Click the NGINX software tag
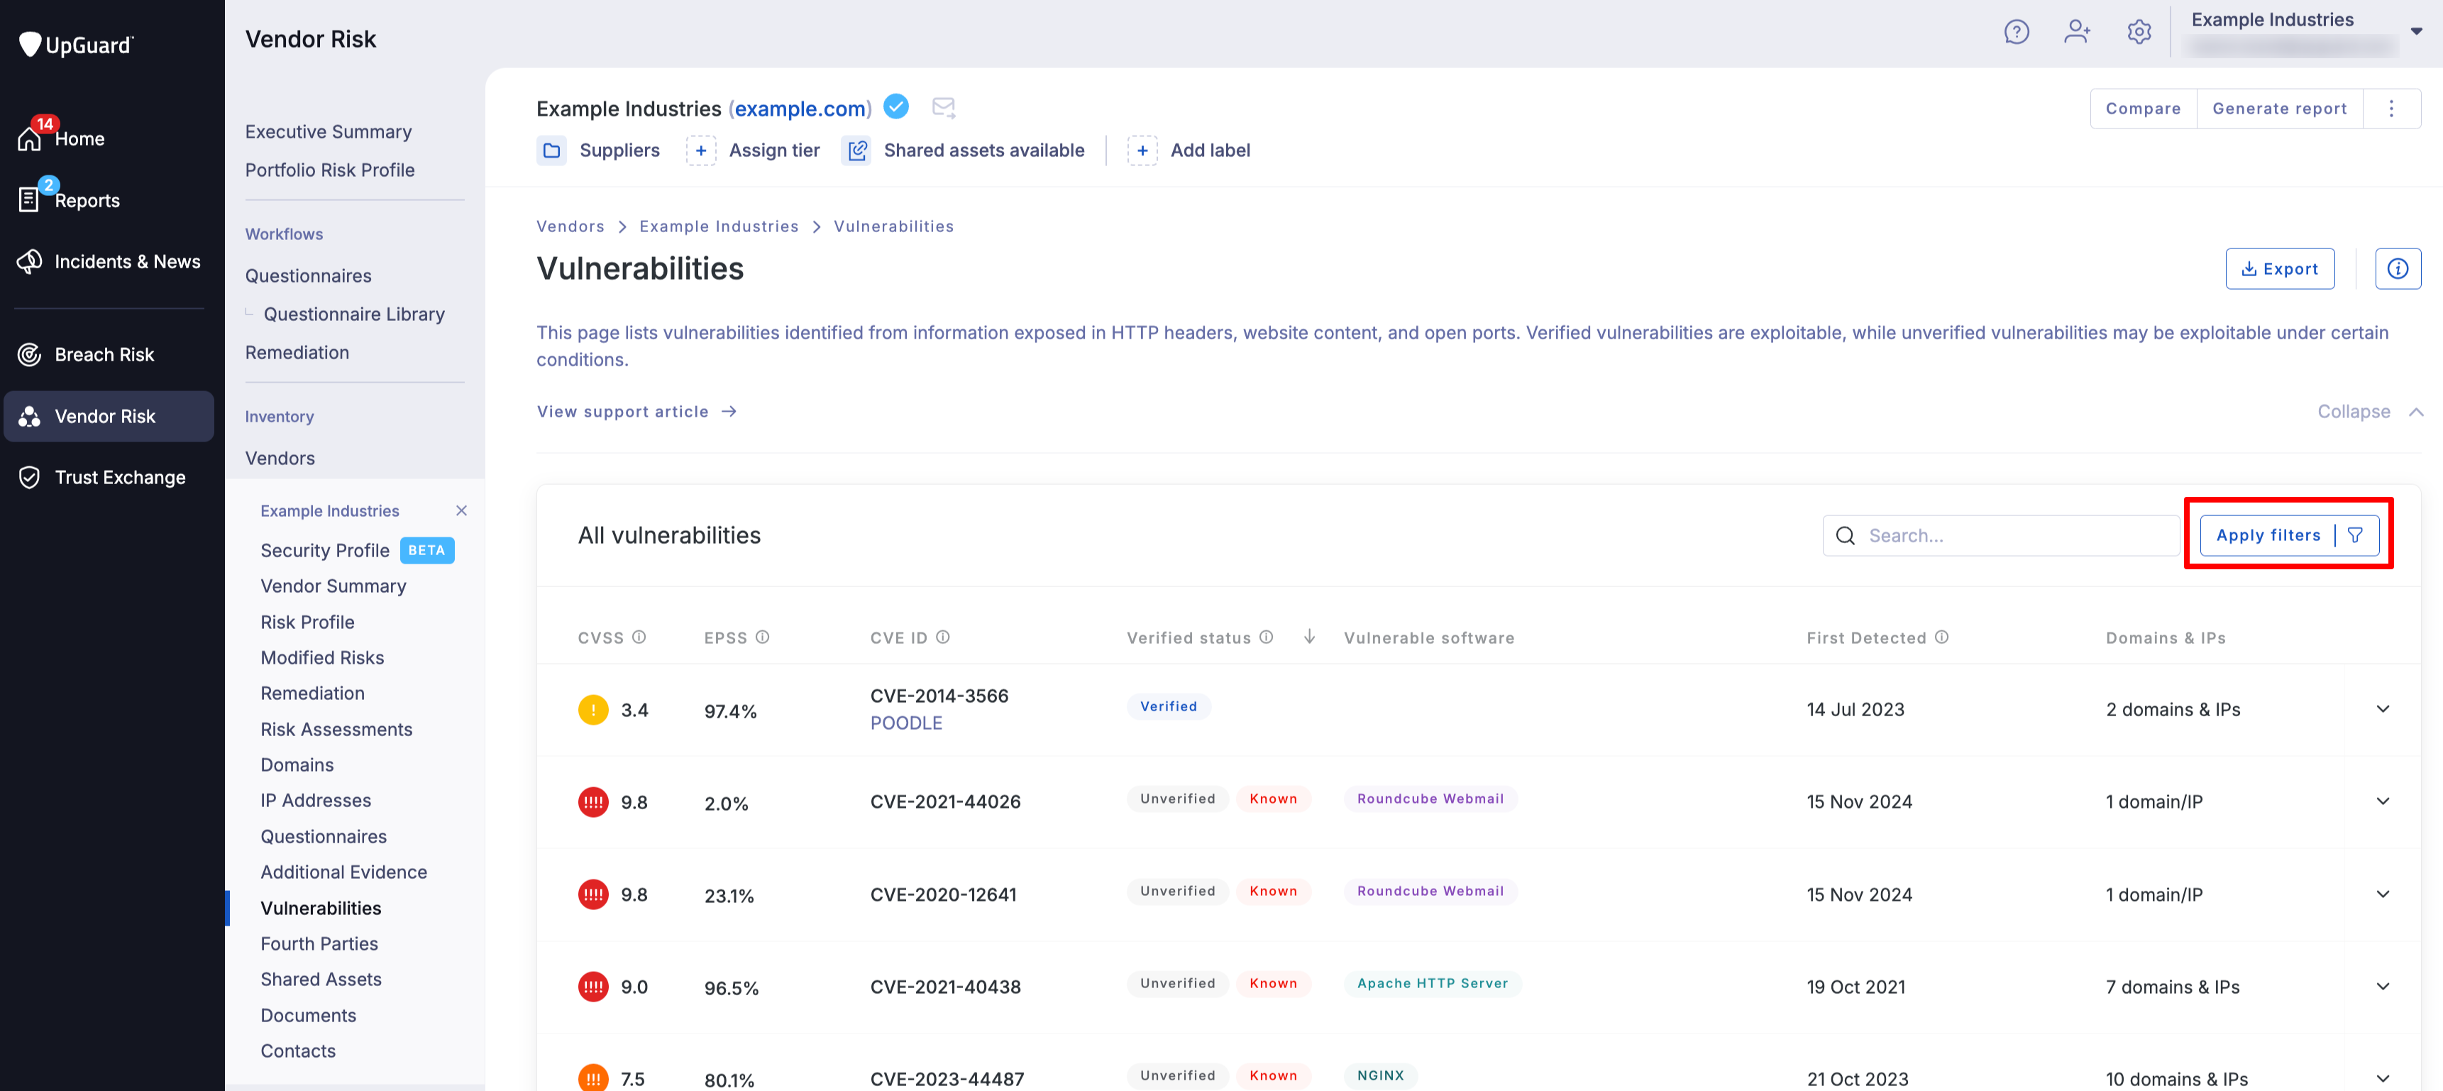 (x=1380, y=1075)
